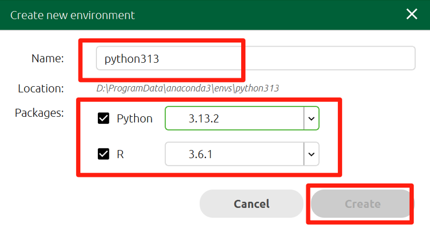Image resolution: width=430 pixels, height=231 pixels.
Task: Click the Python package label
Action: 135,119
